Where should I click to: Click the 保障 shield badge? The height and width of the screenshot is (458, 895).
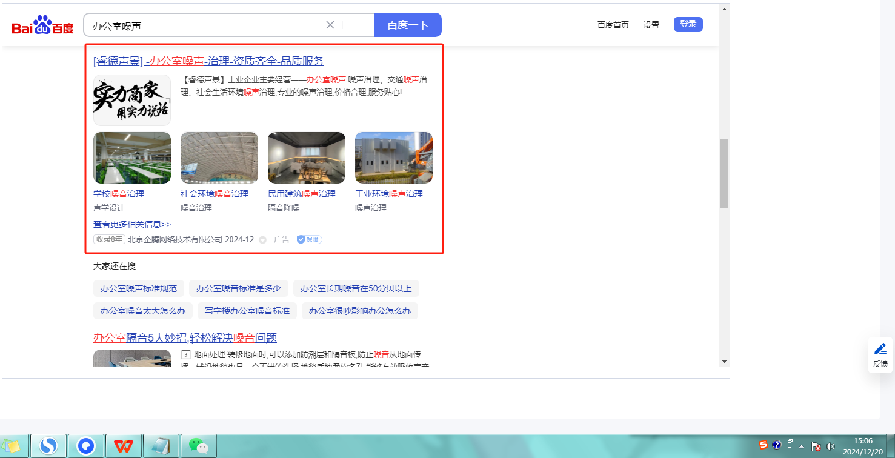point(309,239)
